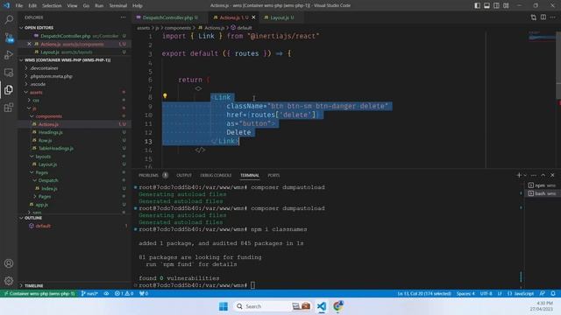Image resolution: width=561 pixels, height=315 pixels.
Task: Open the Explorer view icon
Action: coord(9,89)
